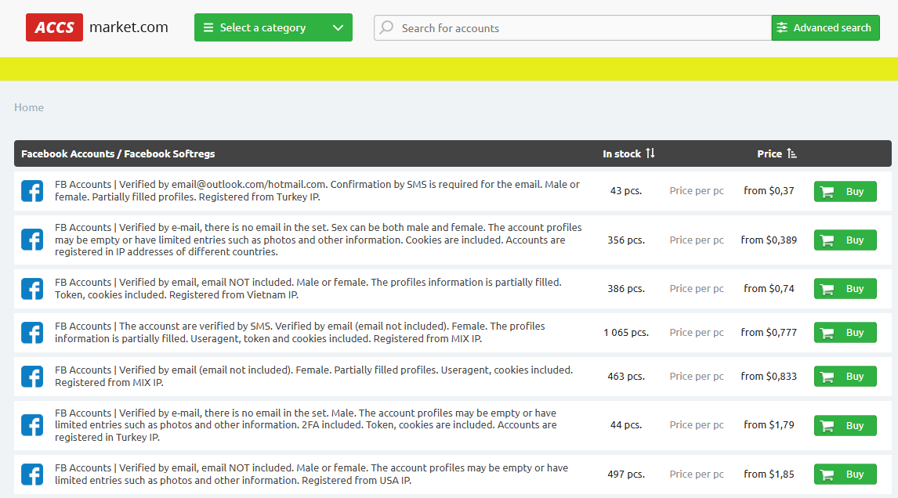
Task: Click Facebook icon of 2FA Turkey IP listing
Action: point(32,425)
